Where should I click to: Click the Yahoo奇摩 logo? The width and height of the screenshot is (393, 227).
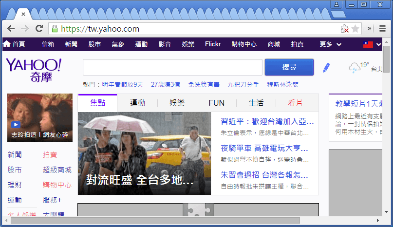(x=34, y=70)
